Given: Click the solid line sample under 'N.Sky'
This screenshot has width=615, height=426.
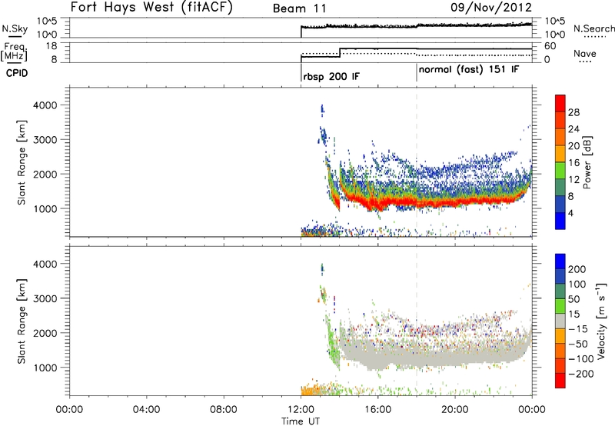Looking at the screenshot, I should pyautogui.click(x=15, y=37).
